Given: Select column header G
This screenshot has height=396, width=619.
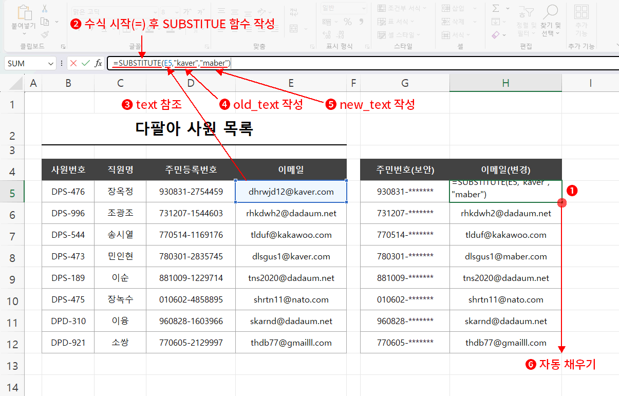Looking at the screenshot, I should (x=405, y=83).
